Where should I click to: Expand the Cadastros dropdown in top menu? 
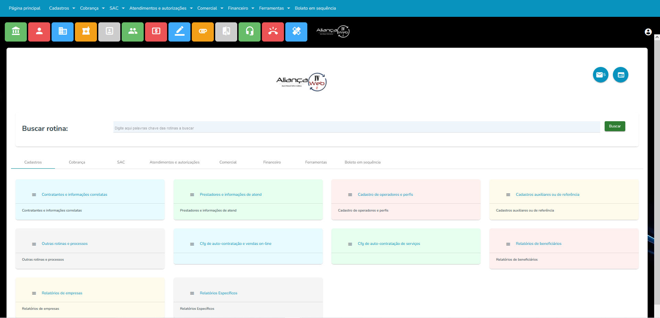(62, 8)
